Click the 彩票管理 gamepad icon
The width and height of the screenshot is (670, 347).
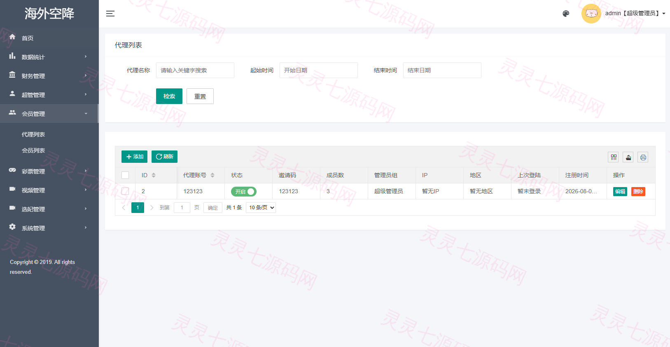point(12,170)
